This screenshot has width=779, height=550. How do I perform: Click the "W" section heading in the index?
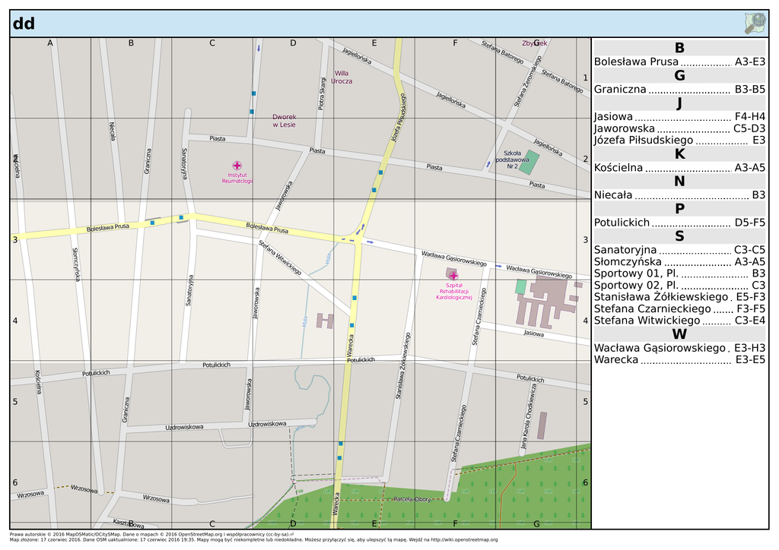tap(679, 333)
